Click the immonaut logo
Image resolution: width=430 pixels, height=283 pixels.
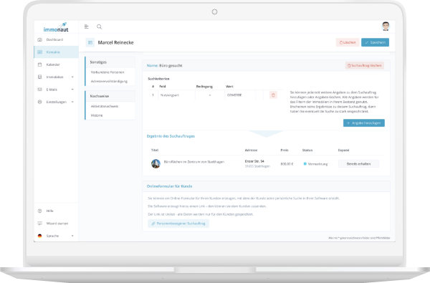tap(56, 27)
